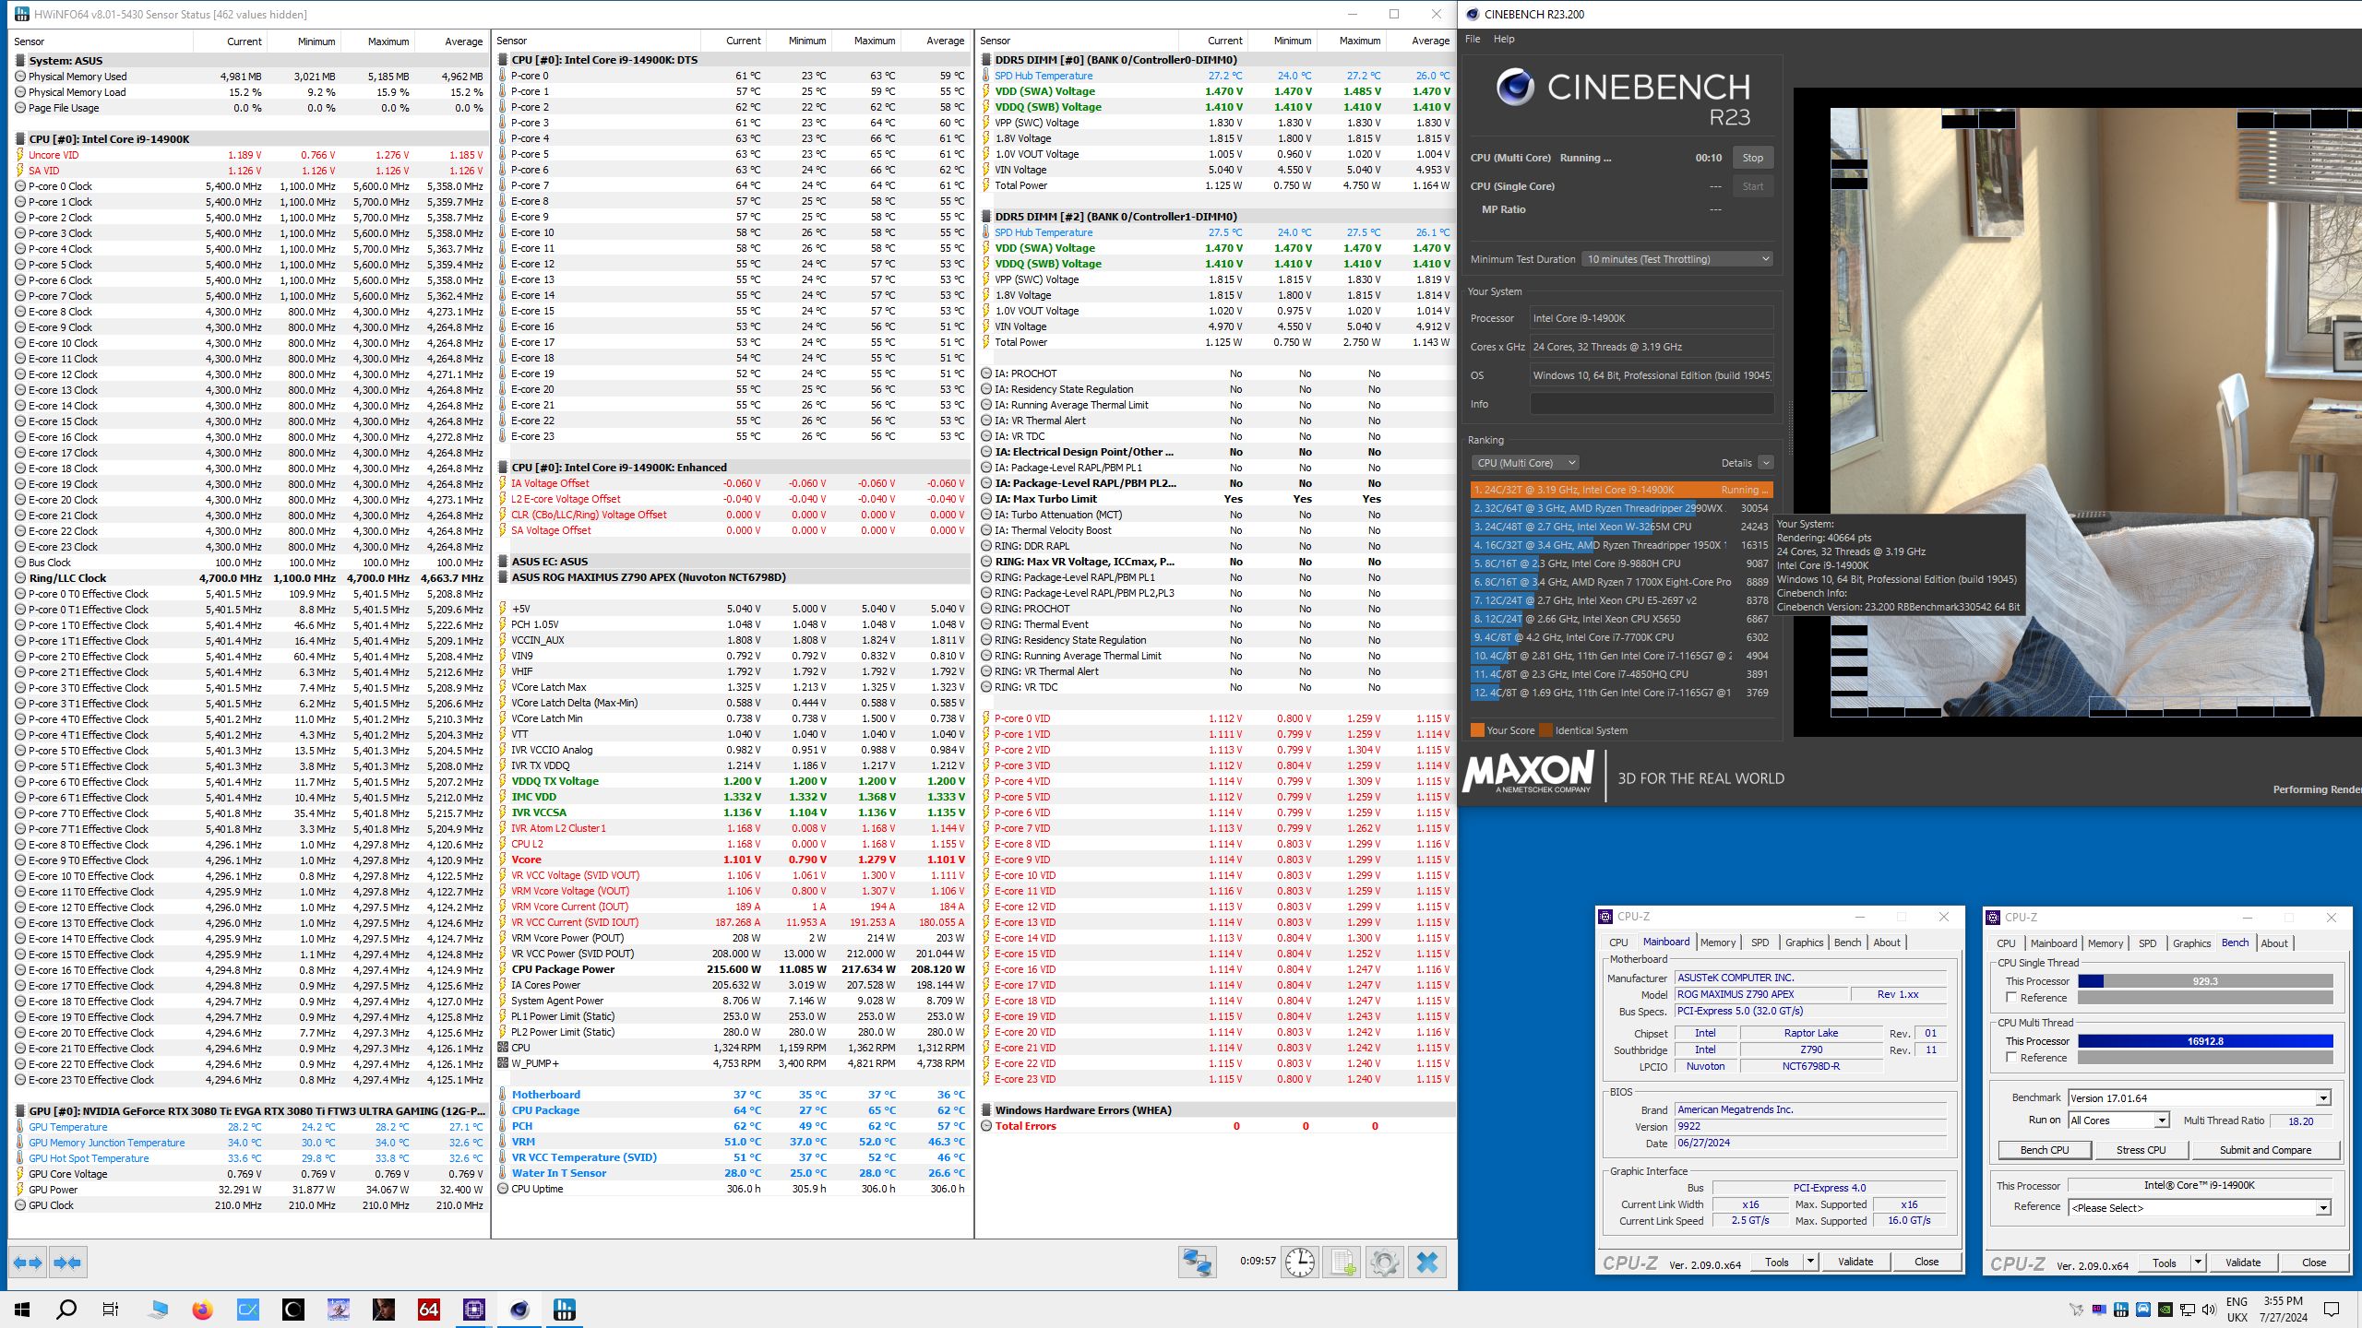Screen dimensions: 2362x1328
Task: Click Validate in the Mainboard CPU-Z window
Action: pyautogui.click(x=1855, y=1262)
